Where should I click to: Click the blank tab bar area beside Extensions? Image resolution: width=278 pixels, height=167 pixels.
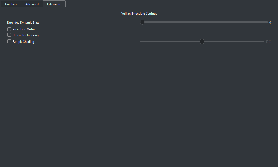[x=171, y=4]
